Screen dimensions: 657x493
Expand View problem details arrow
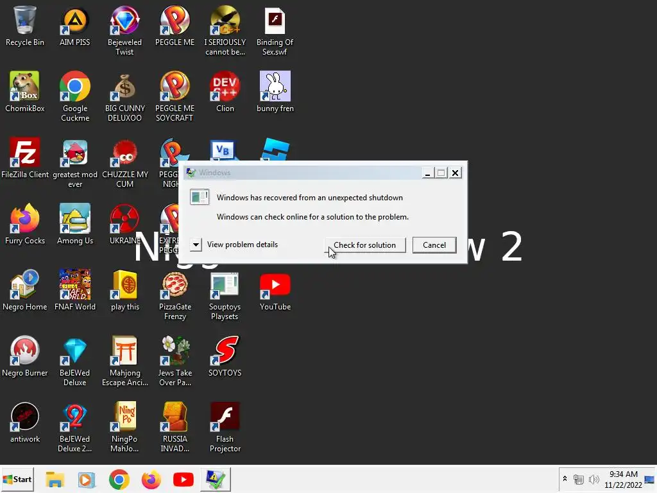click(x=196, y=245)
